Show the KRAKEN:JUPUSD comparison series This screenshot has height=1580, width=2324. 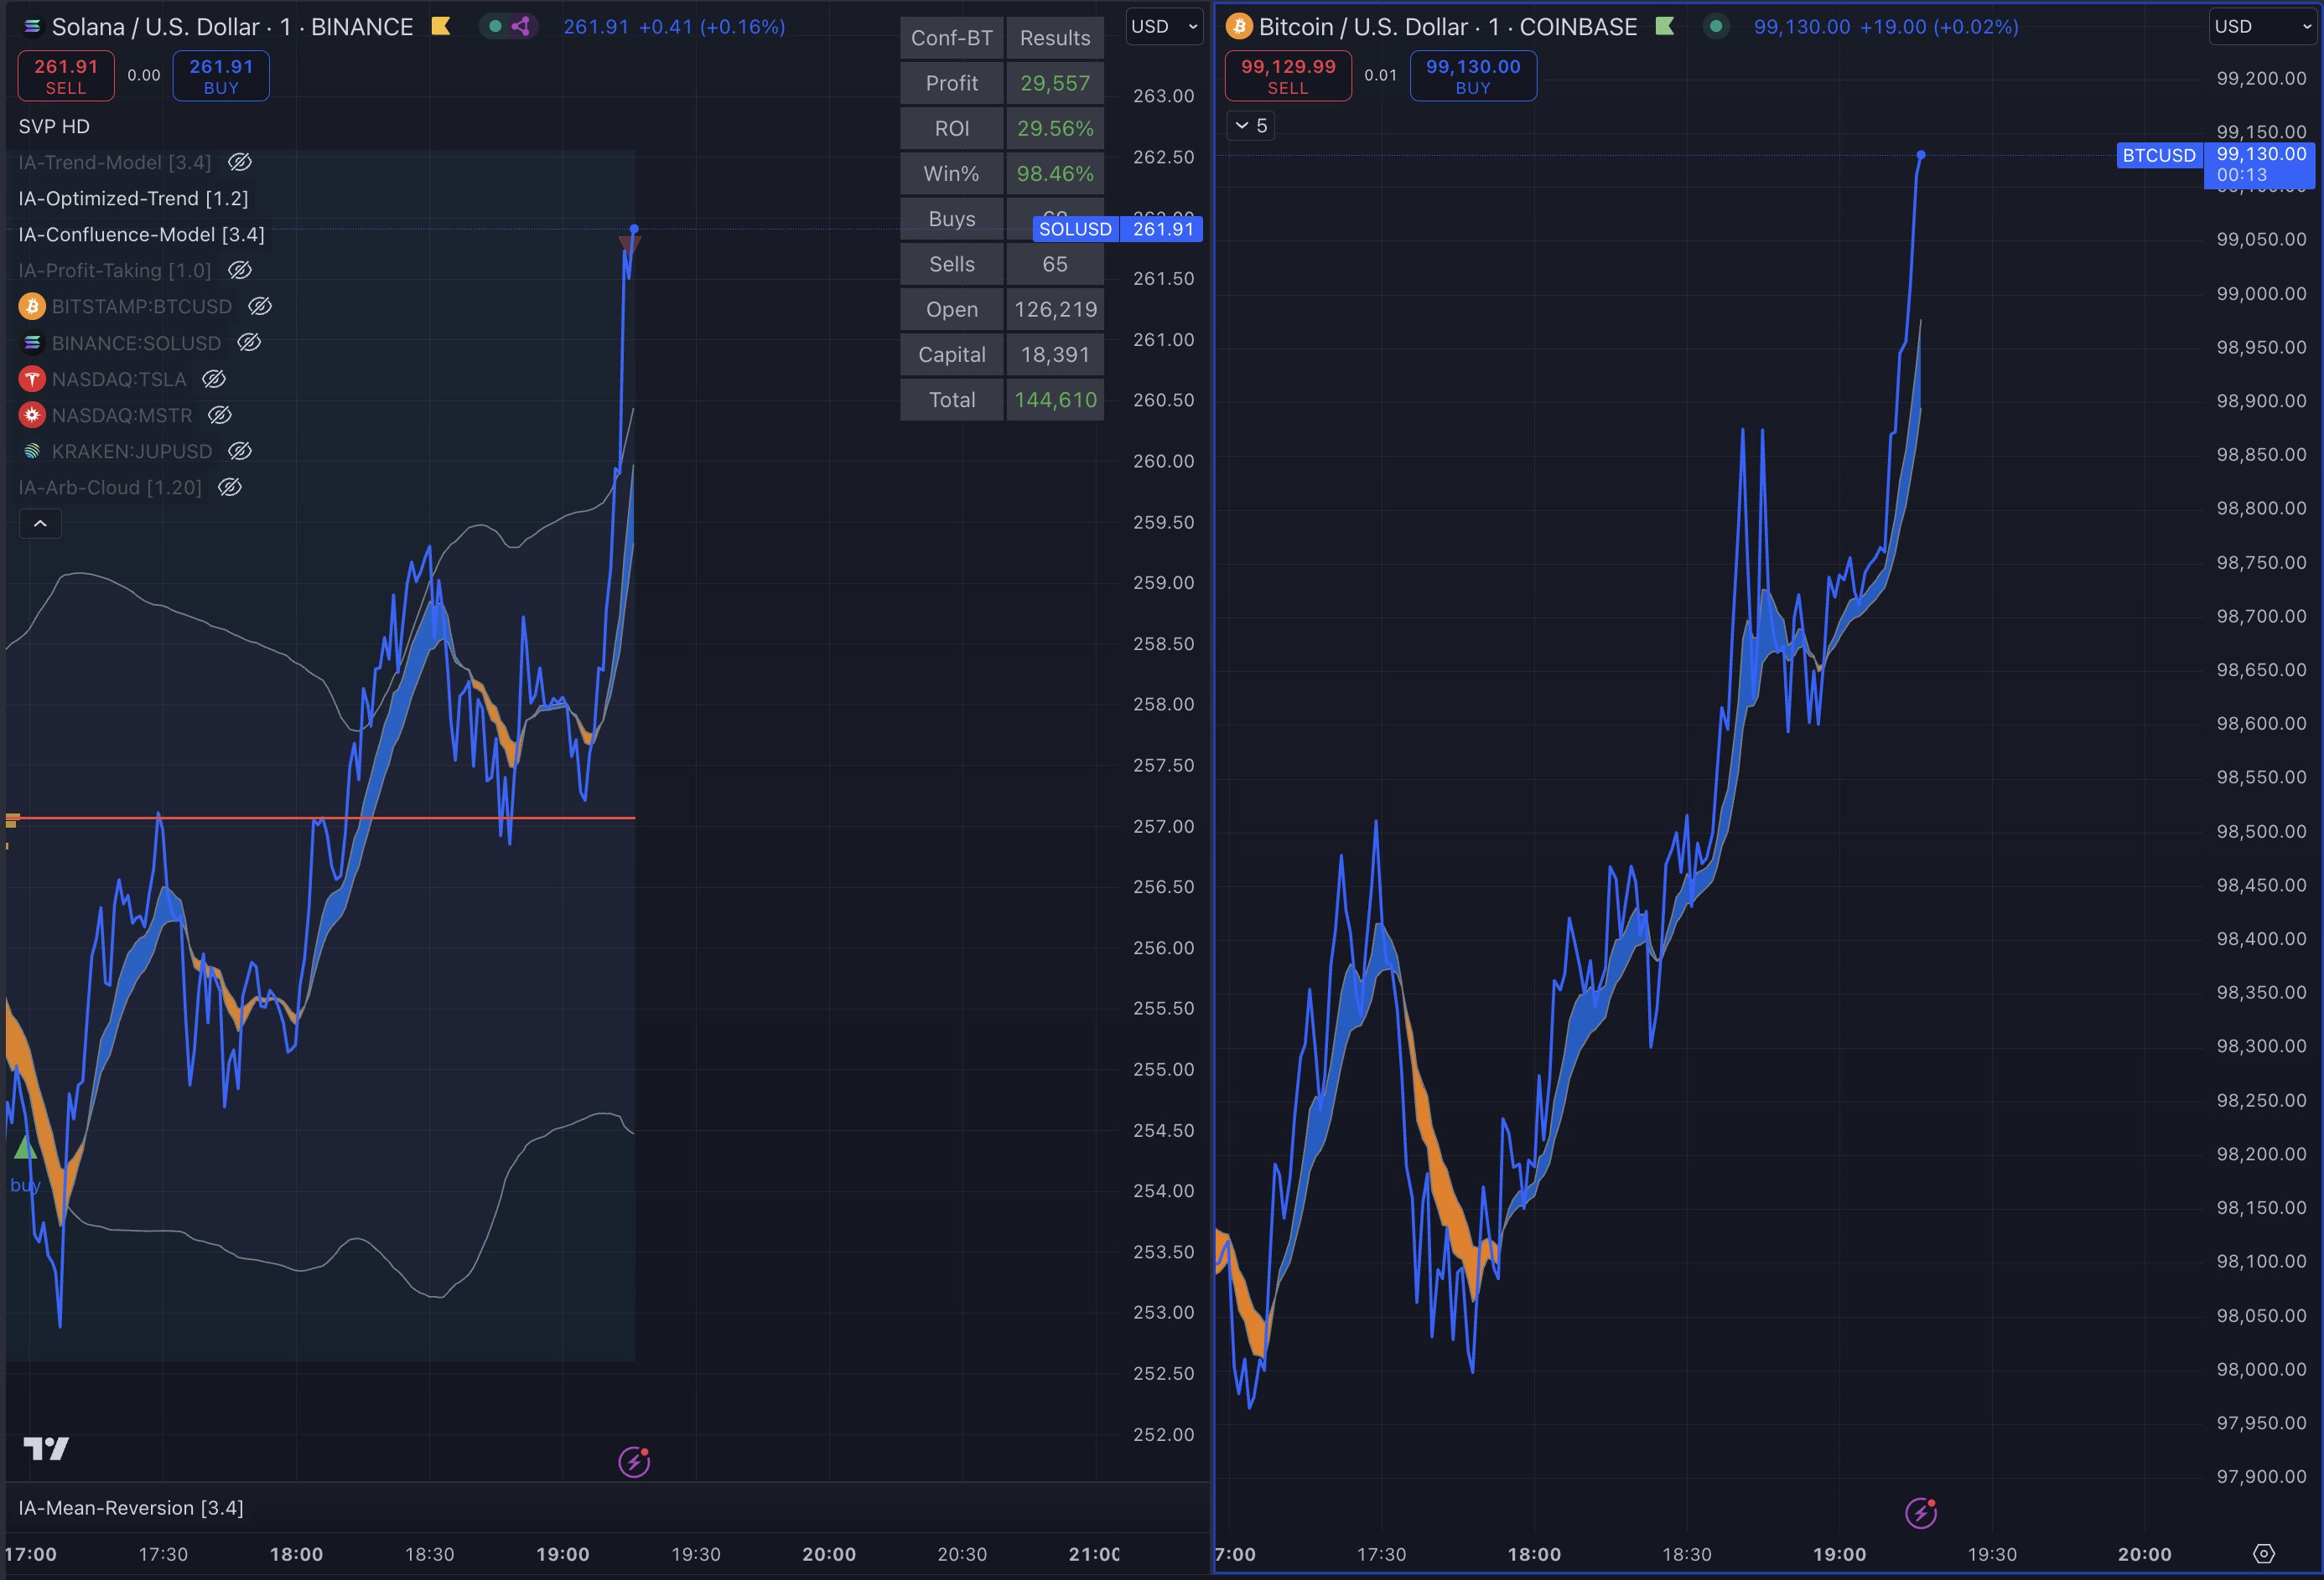click(240, 451)
